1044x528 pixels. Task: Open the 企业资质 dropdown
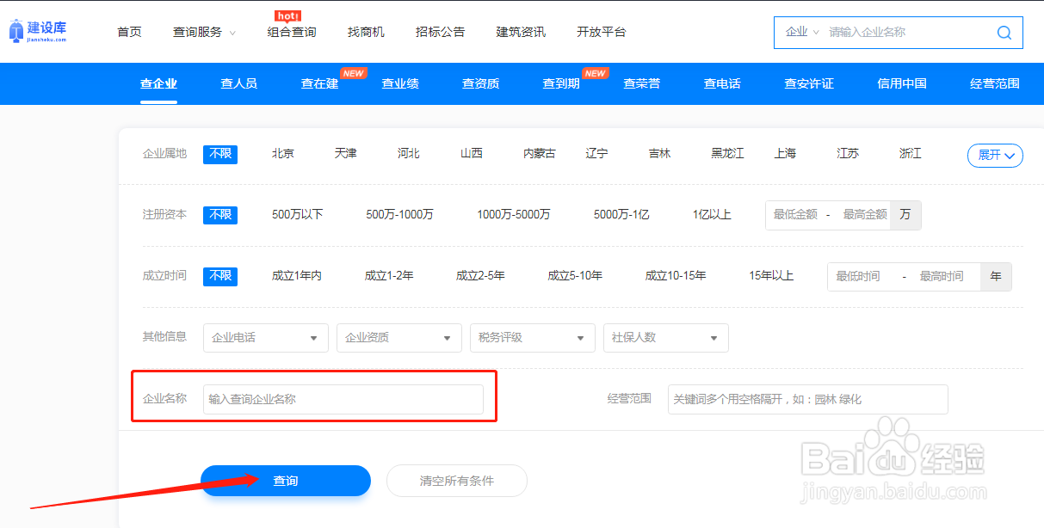coord(398,337)
